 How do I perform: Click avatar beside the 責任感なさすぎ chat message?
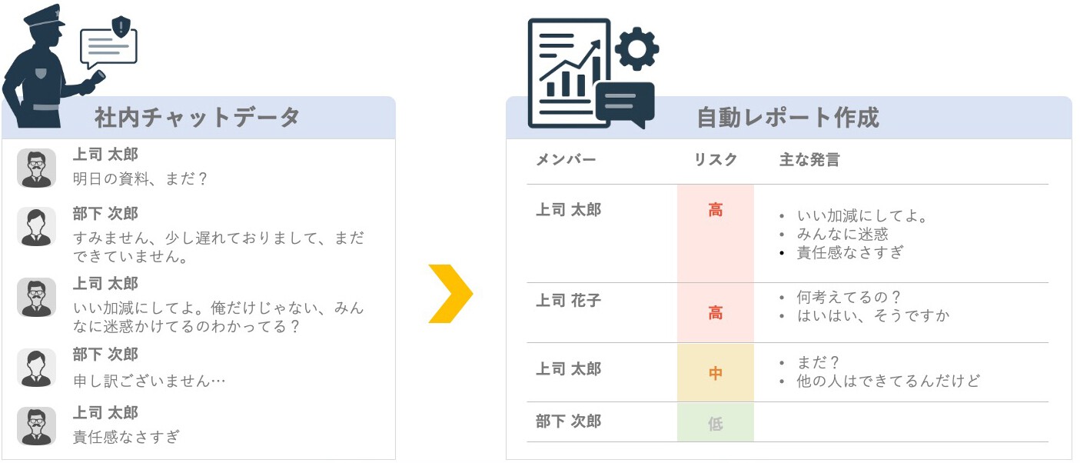pyautogui.click(x=37, y=426)
